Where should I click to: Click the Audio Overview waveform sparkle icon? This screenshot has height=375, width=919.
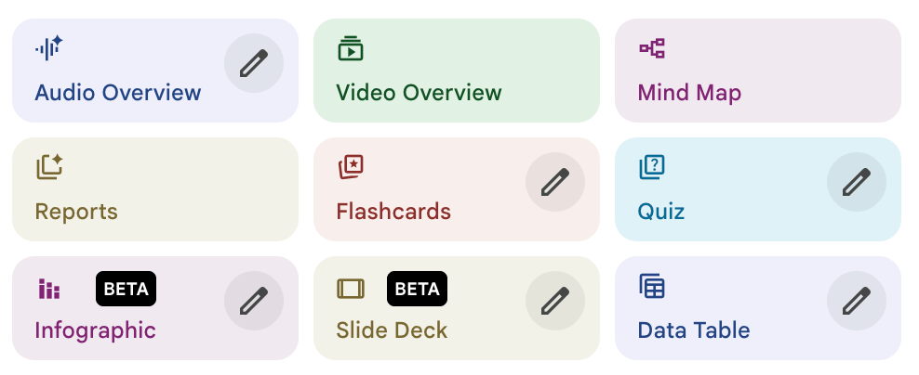(x=49, y=47)
